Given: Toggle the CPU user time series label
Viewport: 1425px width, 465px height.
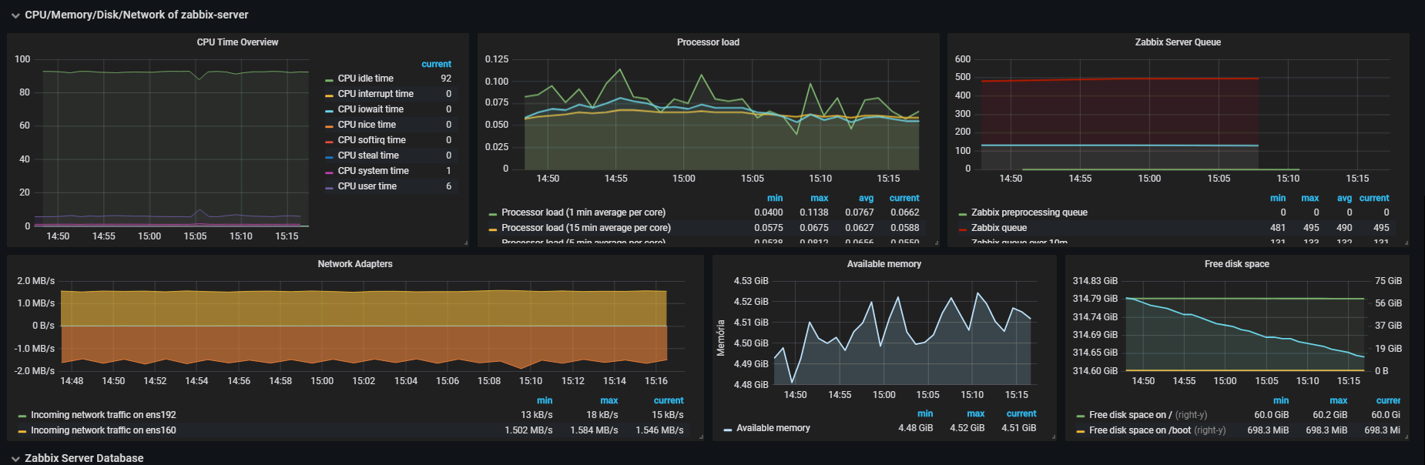Looking at the screenshot, I should pos(367,186).
